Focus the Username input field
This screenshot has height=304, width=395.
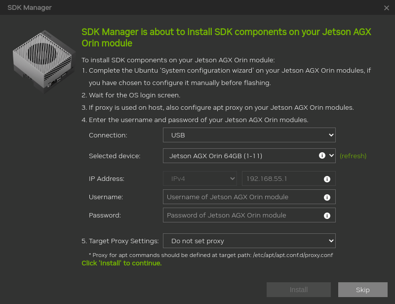(243, 197)
